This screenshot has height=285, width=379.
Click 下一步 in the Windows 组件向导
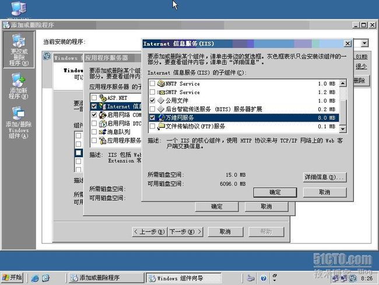coord(185,232)
